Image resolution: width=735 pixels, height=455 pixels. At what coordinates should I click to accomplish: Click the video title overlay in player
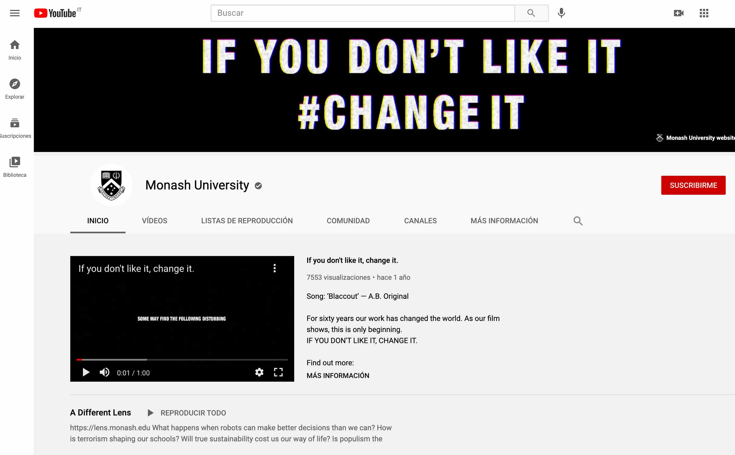(136, 268)
